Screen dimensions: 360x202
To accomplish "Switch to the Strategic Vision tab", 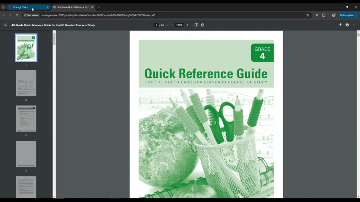I will 28,7.
